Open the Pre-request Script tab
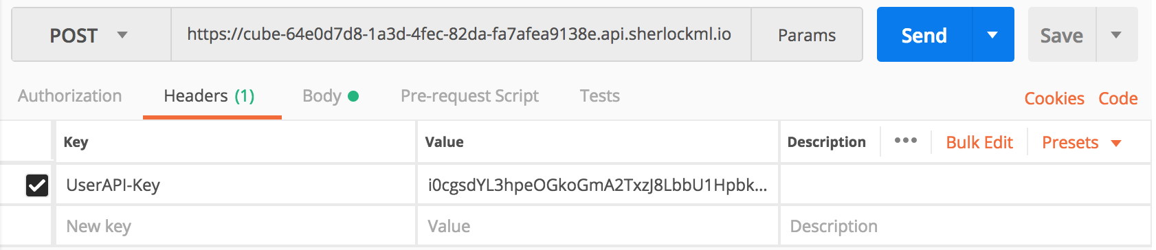 [x=469, y=96]
